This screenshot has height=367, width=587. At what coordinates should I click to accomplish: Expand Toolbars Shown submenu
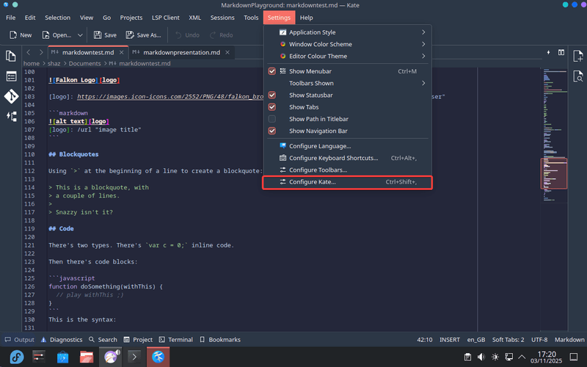click(x=348, y=83)
